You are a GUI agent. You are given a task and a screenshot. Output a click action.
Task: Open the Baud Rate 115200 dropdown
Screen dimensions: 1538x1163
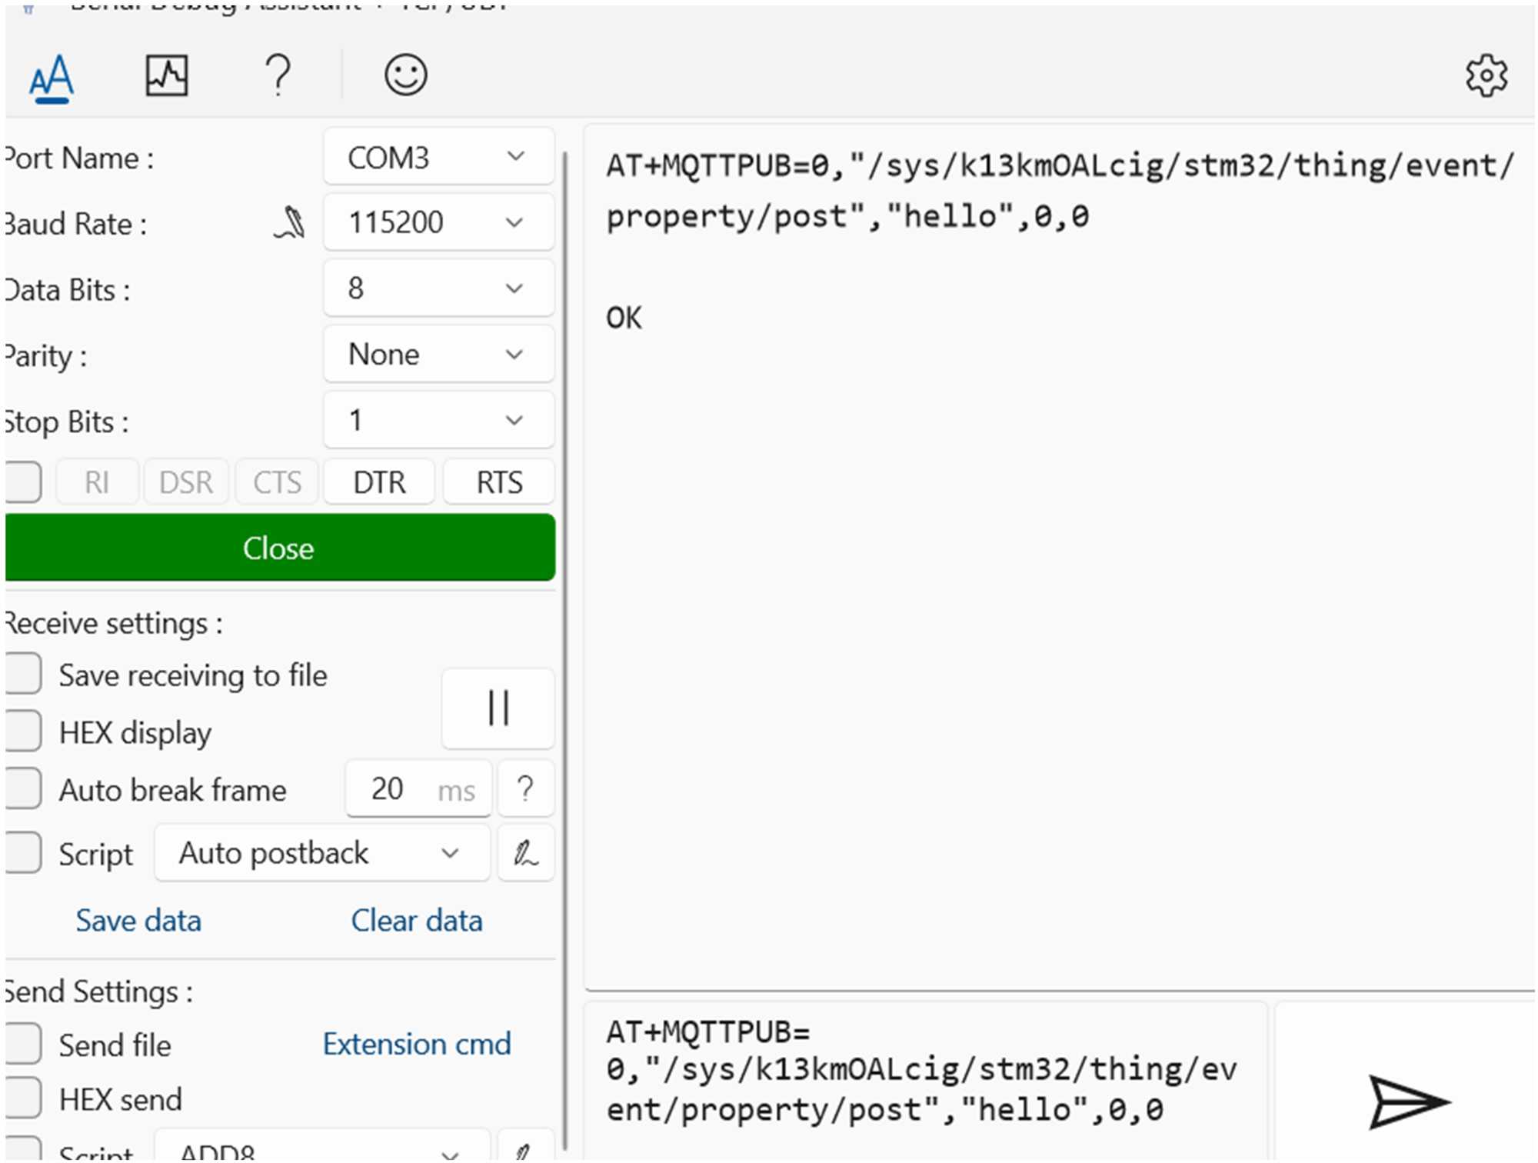point(438,222)
